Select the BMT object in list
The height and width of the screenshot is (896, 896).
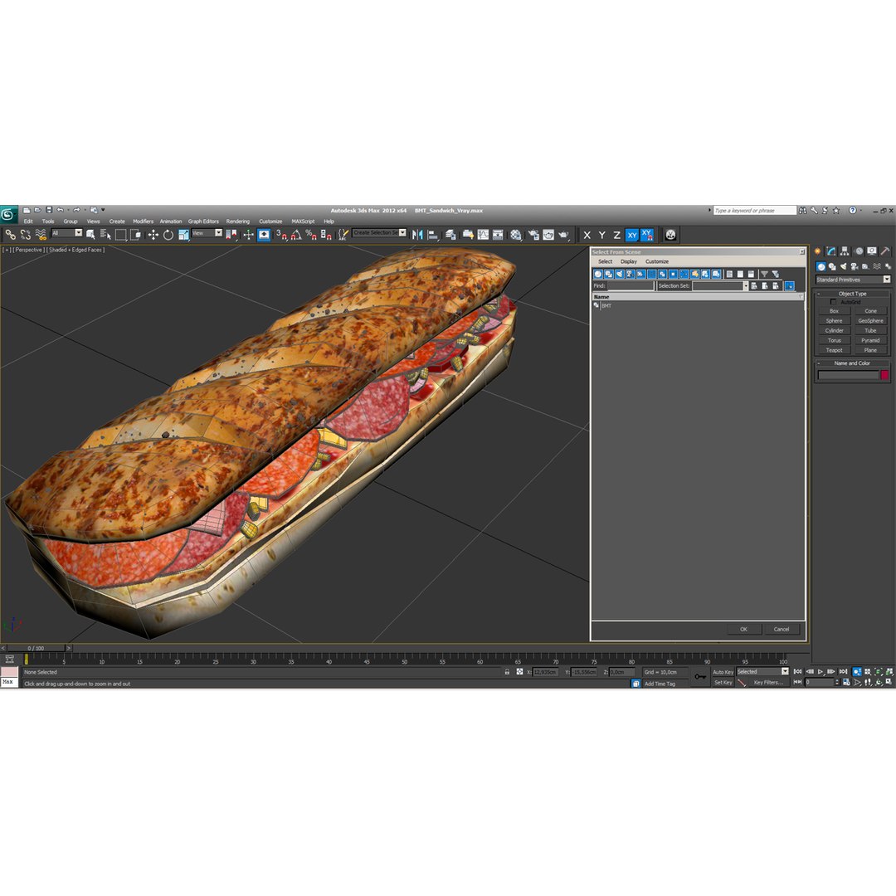(x=606, y=305)
